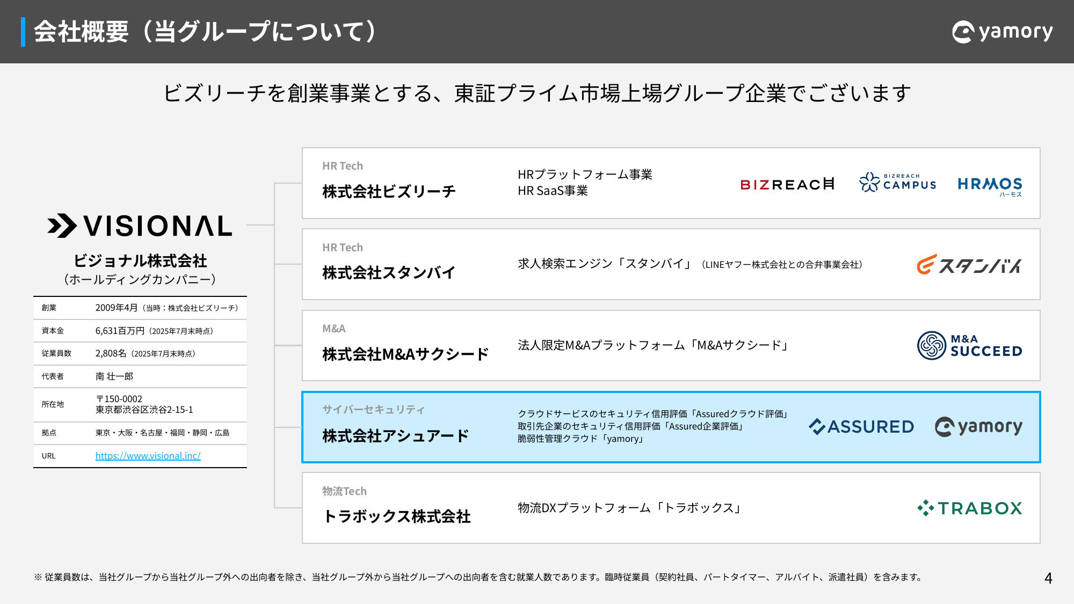Click the BIZREACH logo
This screenshot has height=604, width=1074.
pos(787,184)
